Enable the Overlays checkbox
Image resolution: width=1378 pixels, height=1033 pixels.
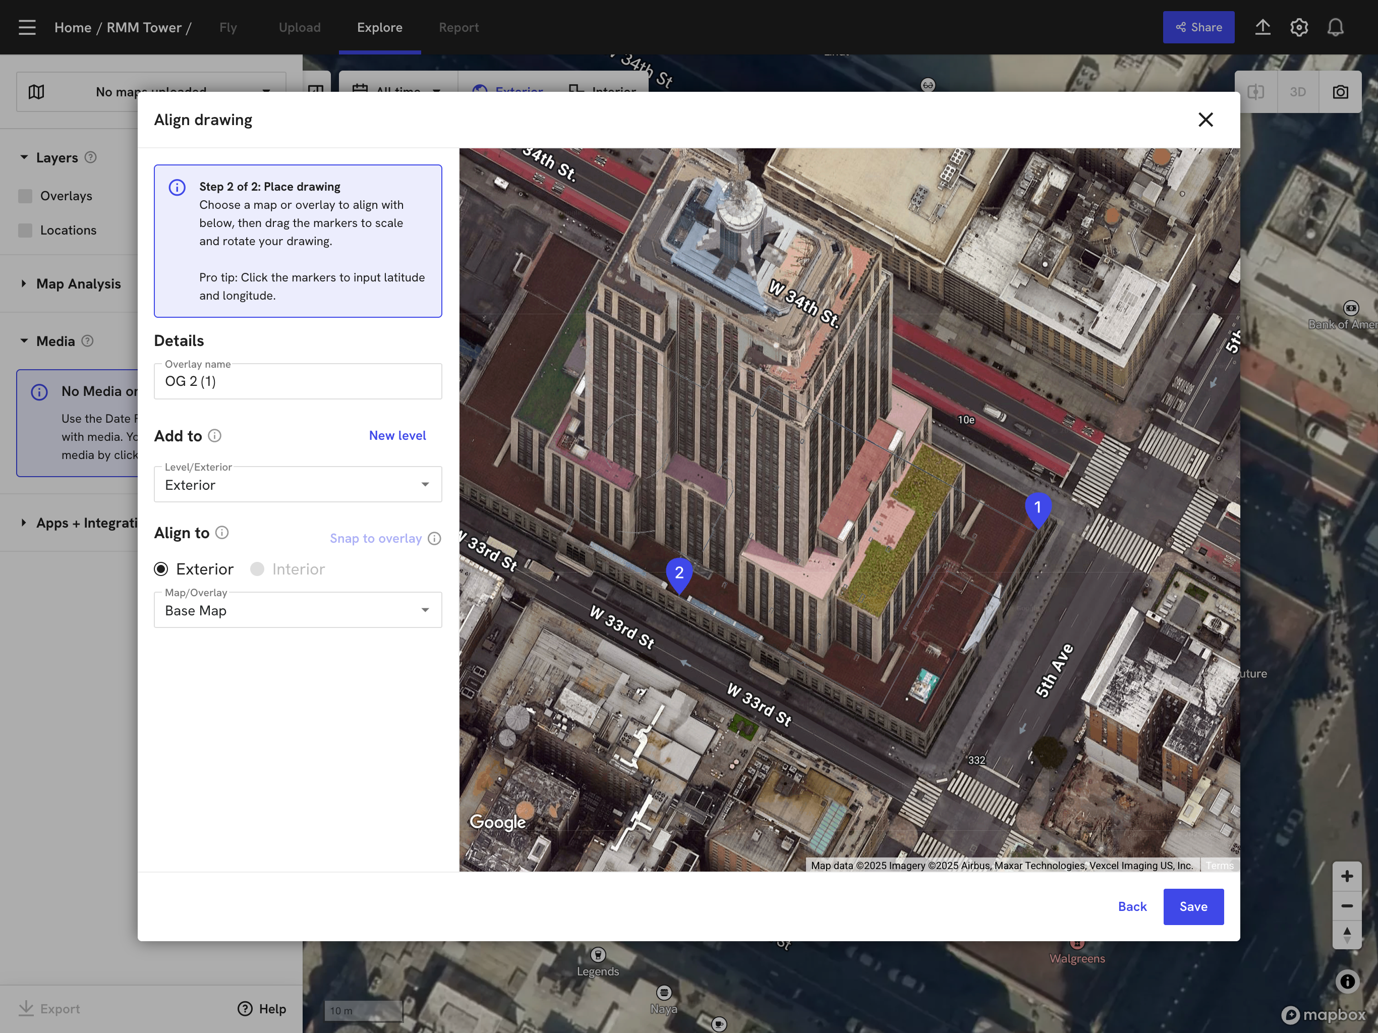[25, 195]
